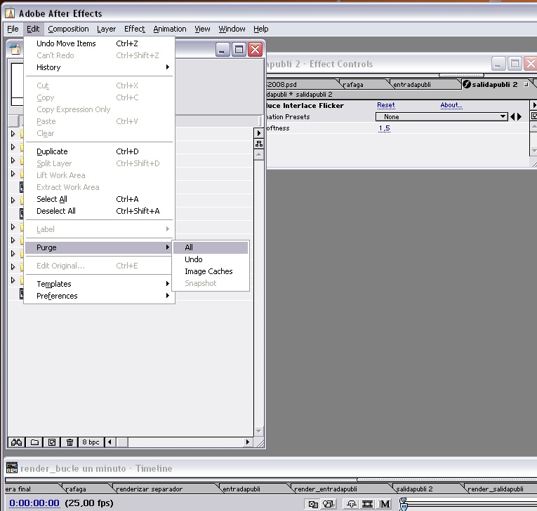Image resolution: width=537 pixels, height=511 pixels.
Task: Toggle Motion Blur M switch in Timeline
Action: (385, 504)
